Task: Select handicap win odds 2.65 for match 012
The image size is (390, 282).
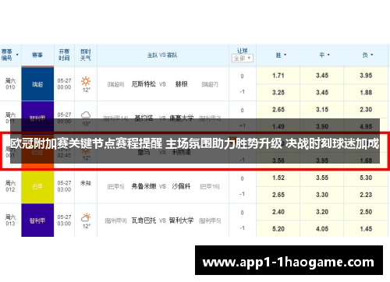Action: [278, 195]
